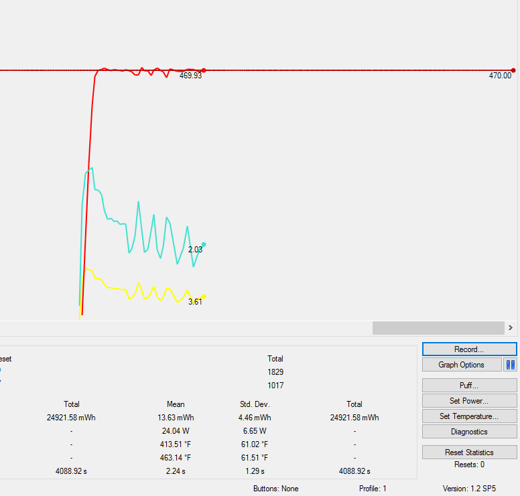Click the Profile: 1 status indicator
This screenshot has height=496, width=520.
[373, 489]
